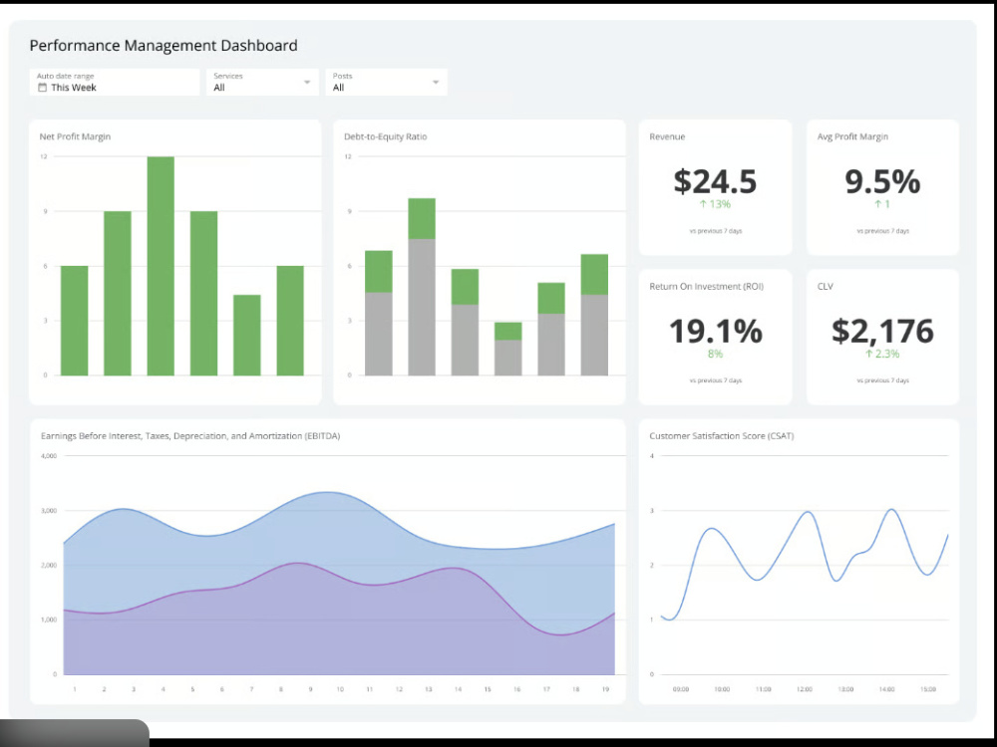Click the Avg Profit Margin card title

pyautogui.click(x=852, y=136)
